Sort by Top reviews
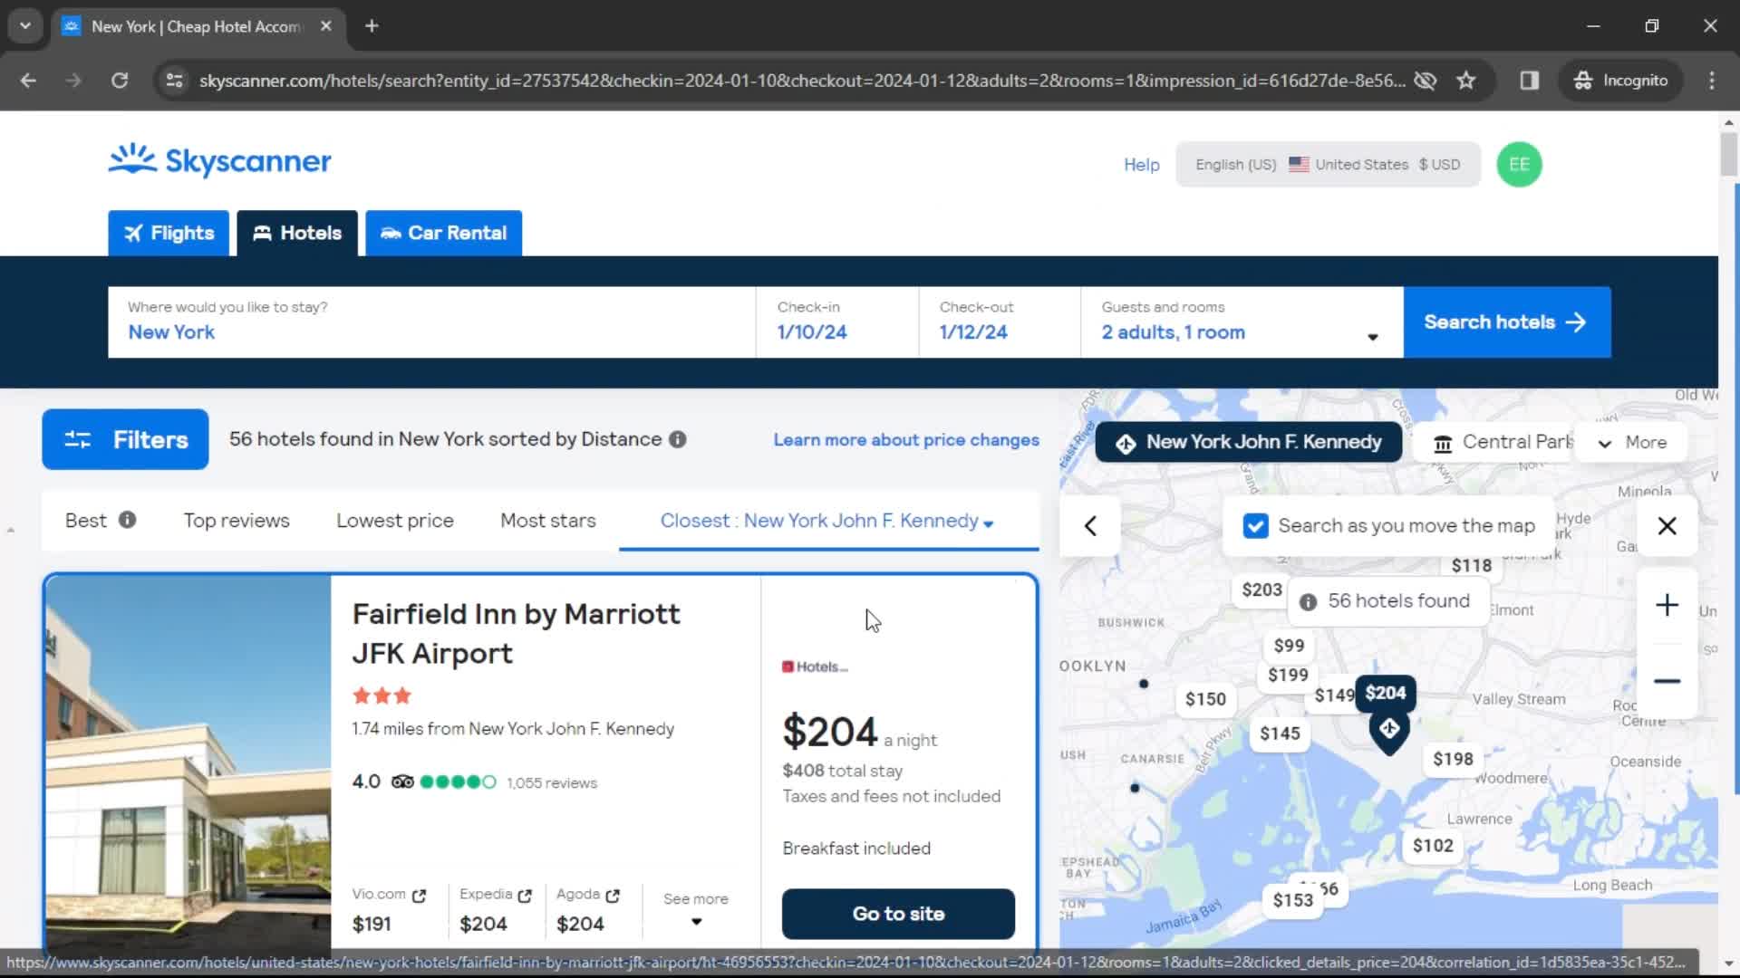This screenshot has height=978, width=1740. (x=237, y=522)
